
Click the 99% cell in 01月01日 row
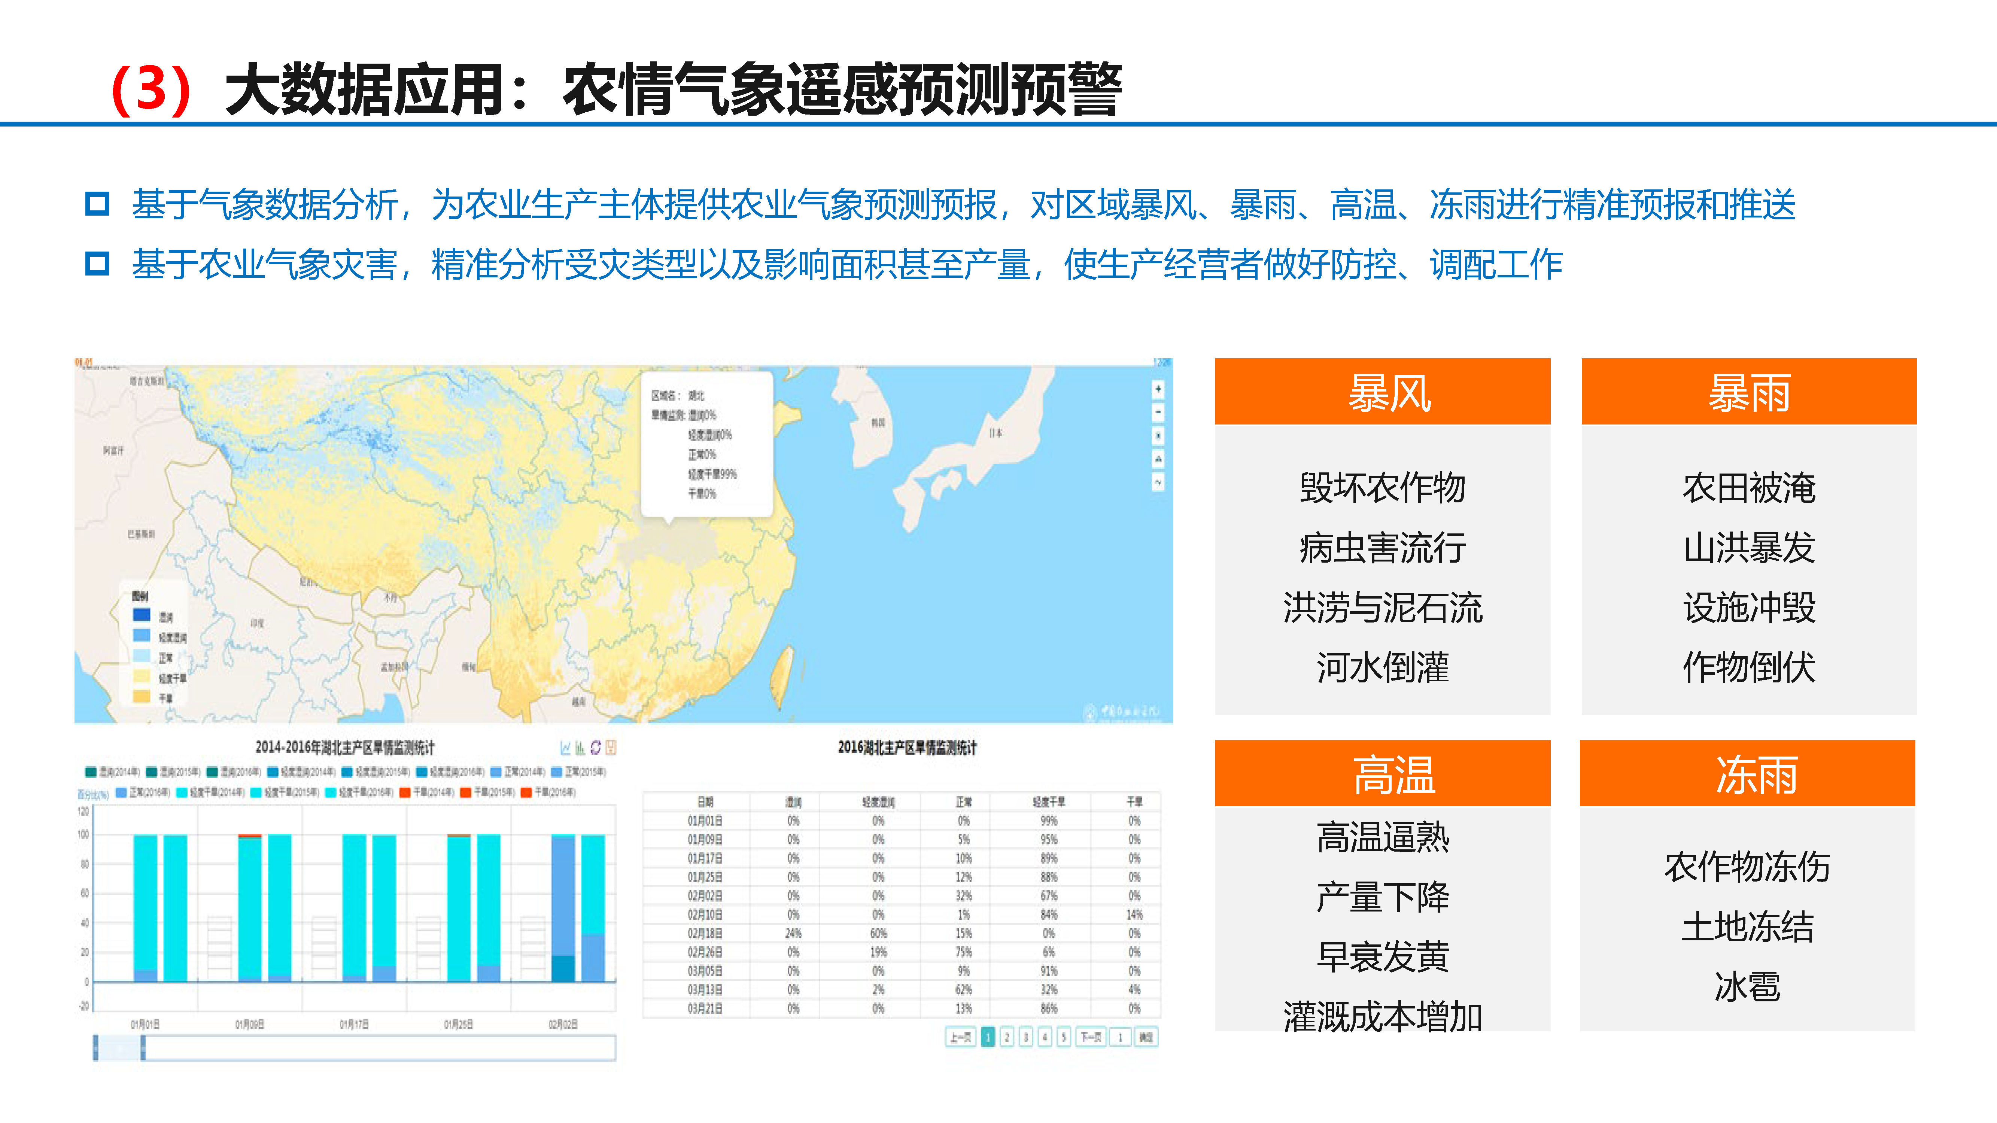pos(1049,821)
